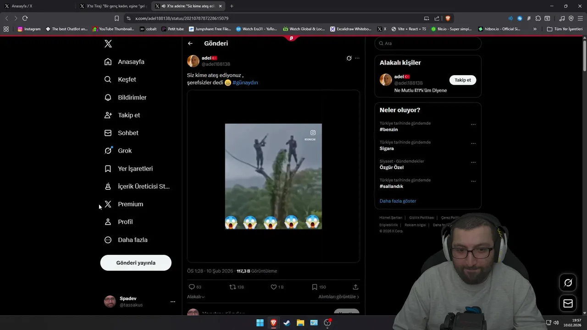Image resolution: width=587 pixels, height=330 pixels.
Task: Open adel's profile avatar on the post
Action: (193, 61)
